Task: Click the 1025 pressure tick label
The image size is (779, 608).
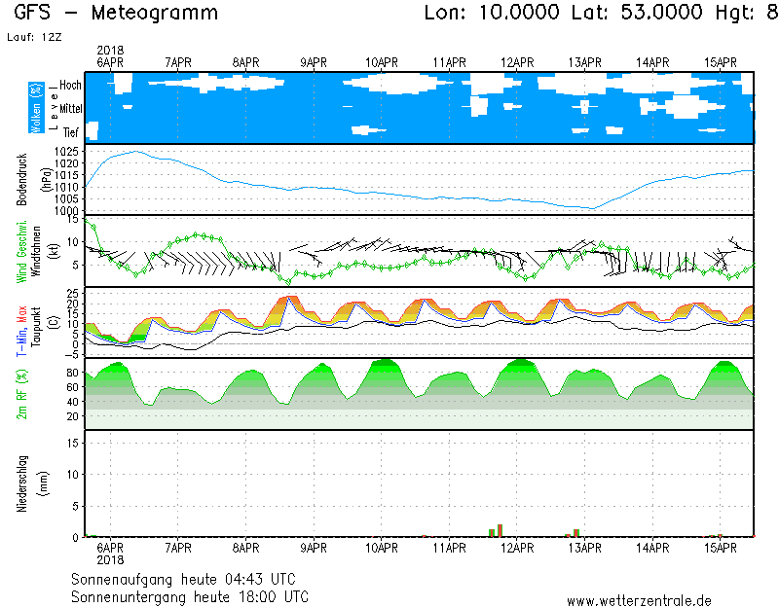Action: [x=67, y=152]
